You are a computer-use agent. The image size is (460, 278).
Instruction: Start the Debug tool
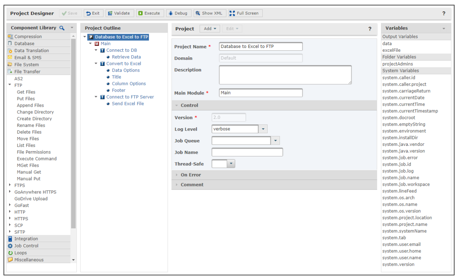(178, 13)
